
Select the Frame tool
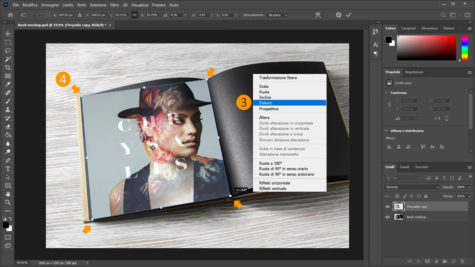point(8,76)
